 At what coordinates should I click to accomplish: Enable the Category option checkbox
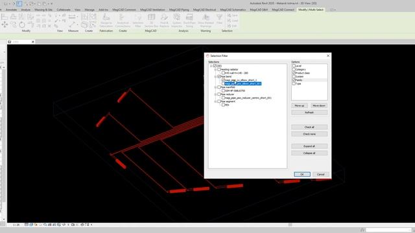click(294, 69)
